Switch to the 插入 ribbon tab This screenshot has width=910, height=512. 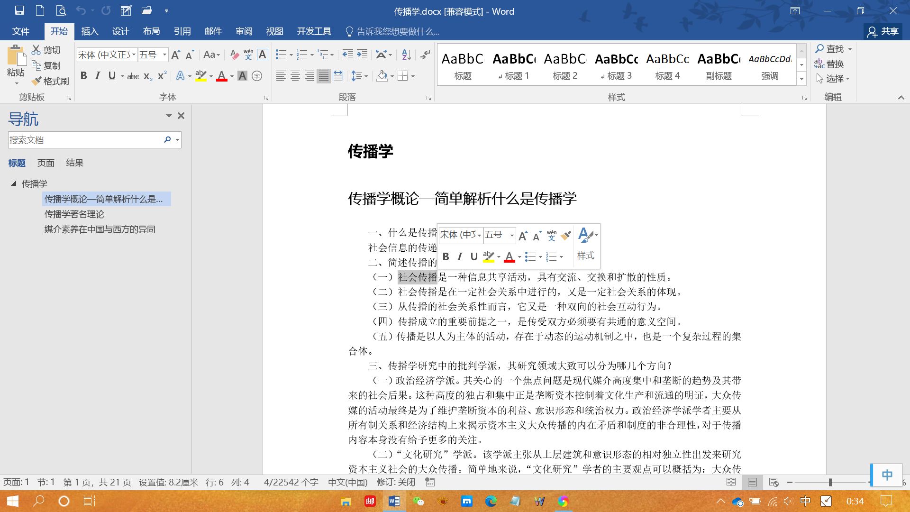(x=90, y=31)
